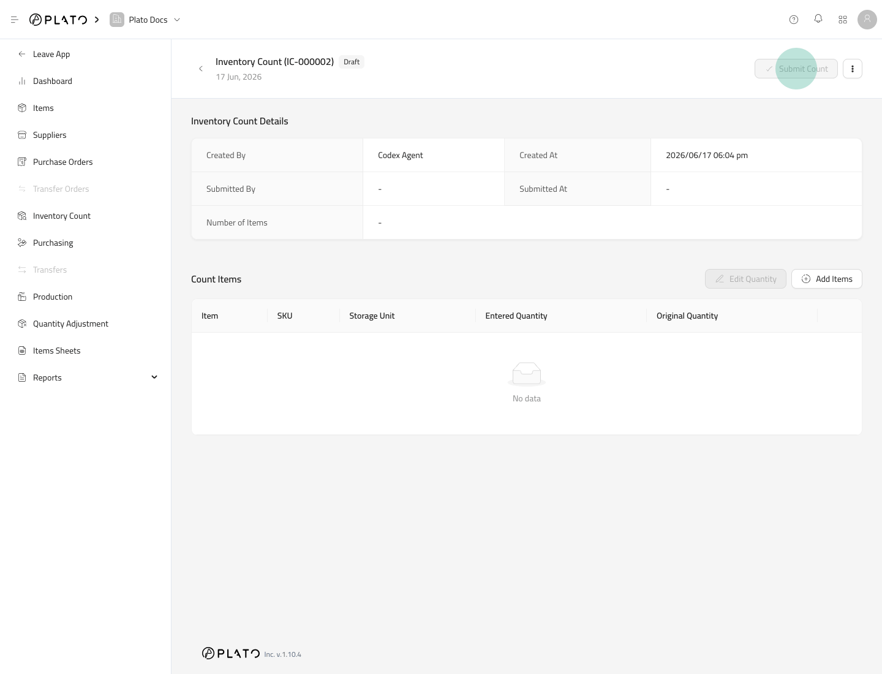Click the Number of Items label
The width and height of the screenshot is (882, 674).
coord(237,222)
